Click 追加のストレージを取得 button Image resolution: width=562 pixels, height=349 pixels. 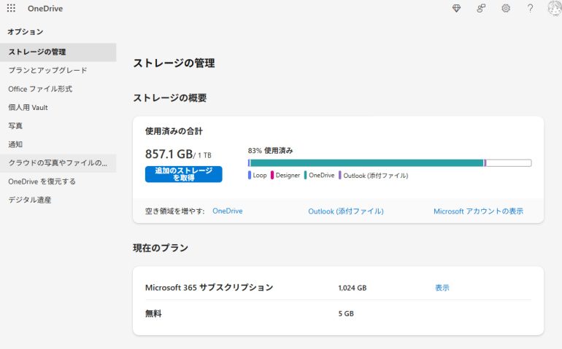183,174
